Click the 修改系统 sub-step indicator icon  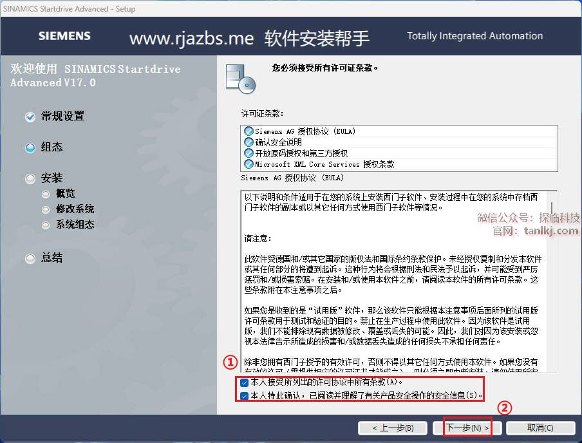46,210
